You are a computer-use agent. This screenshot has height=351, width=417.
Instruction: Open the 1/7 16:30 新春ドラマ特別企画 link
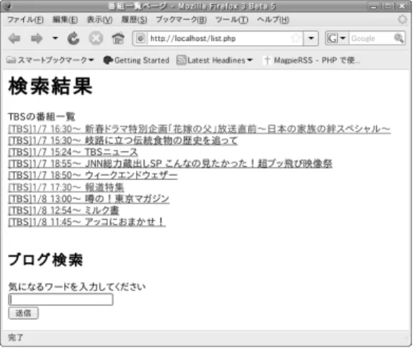tap(199, 129)
